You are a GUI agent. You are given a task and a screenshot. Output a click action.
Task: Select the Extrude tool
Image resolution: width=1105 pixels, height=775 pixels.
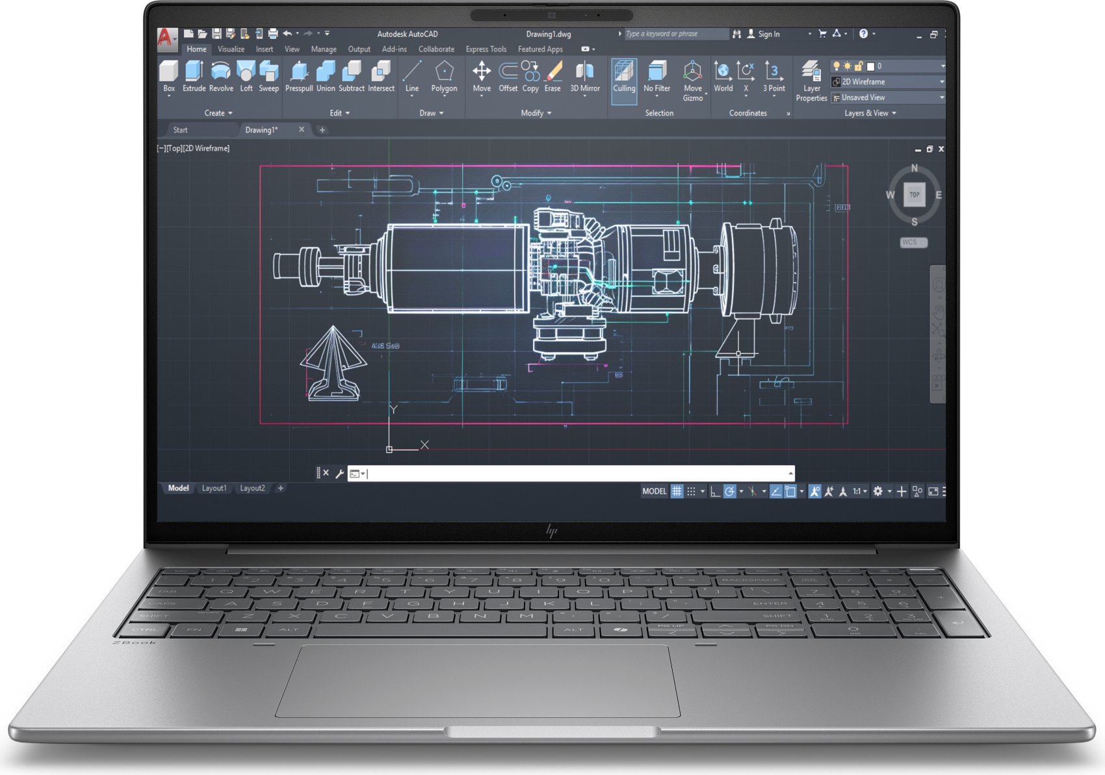(194, 76)
